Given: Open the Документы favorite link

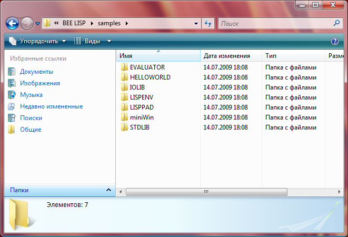Looking at the screenshot, I should (36, 72).
